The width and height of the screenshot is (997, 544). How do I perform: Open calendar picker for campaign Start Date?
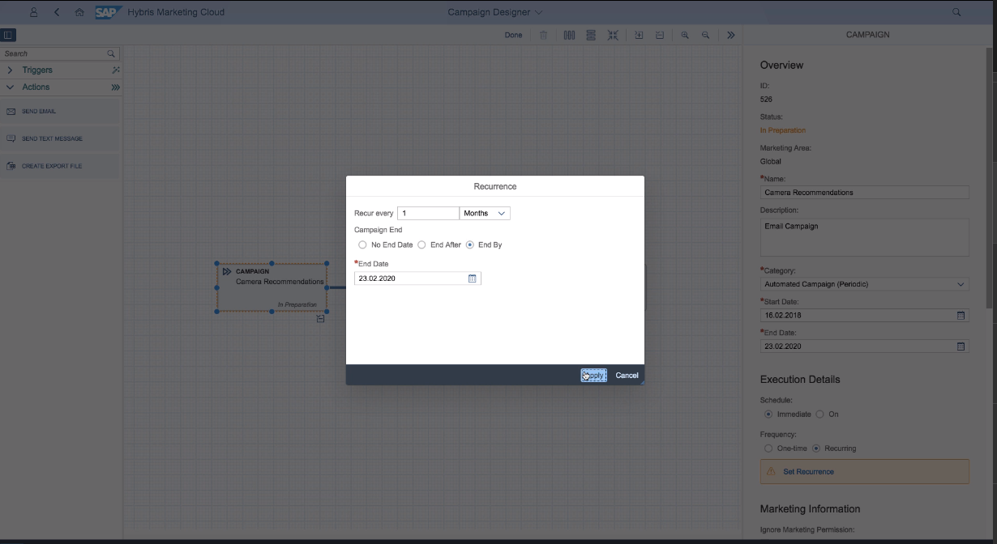point(961,316)
